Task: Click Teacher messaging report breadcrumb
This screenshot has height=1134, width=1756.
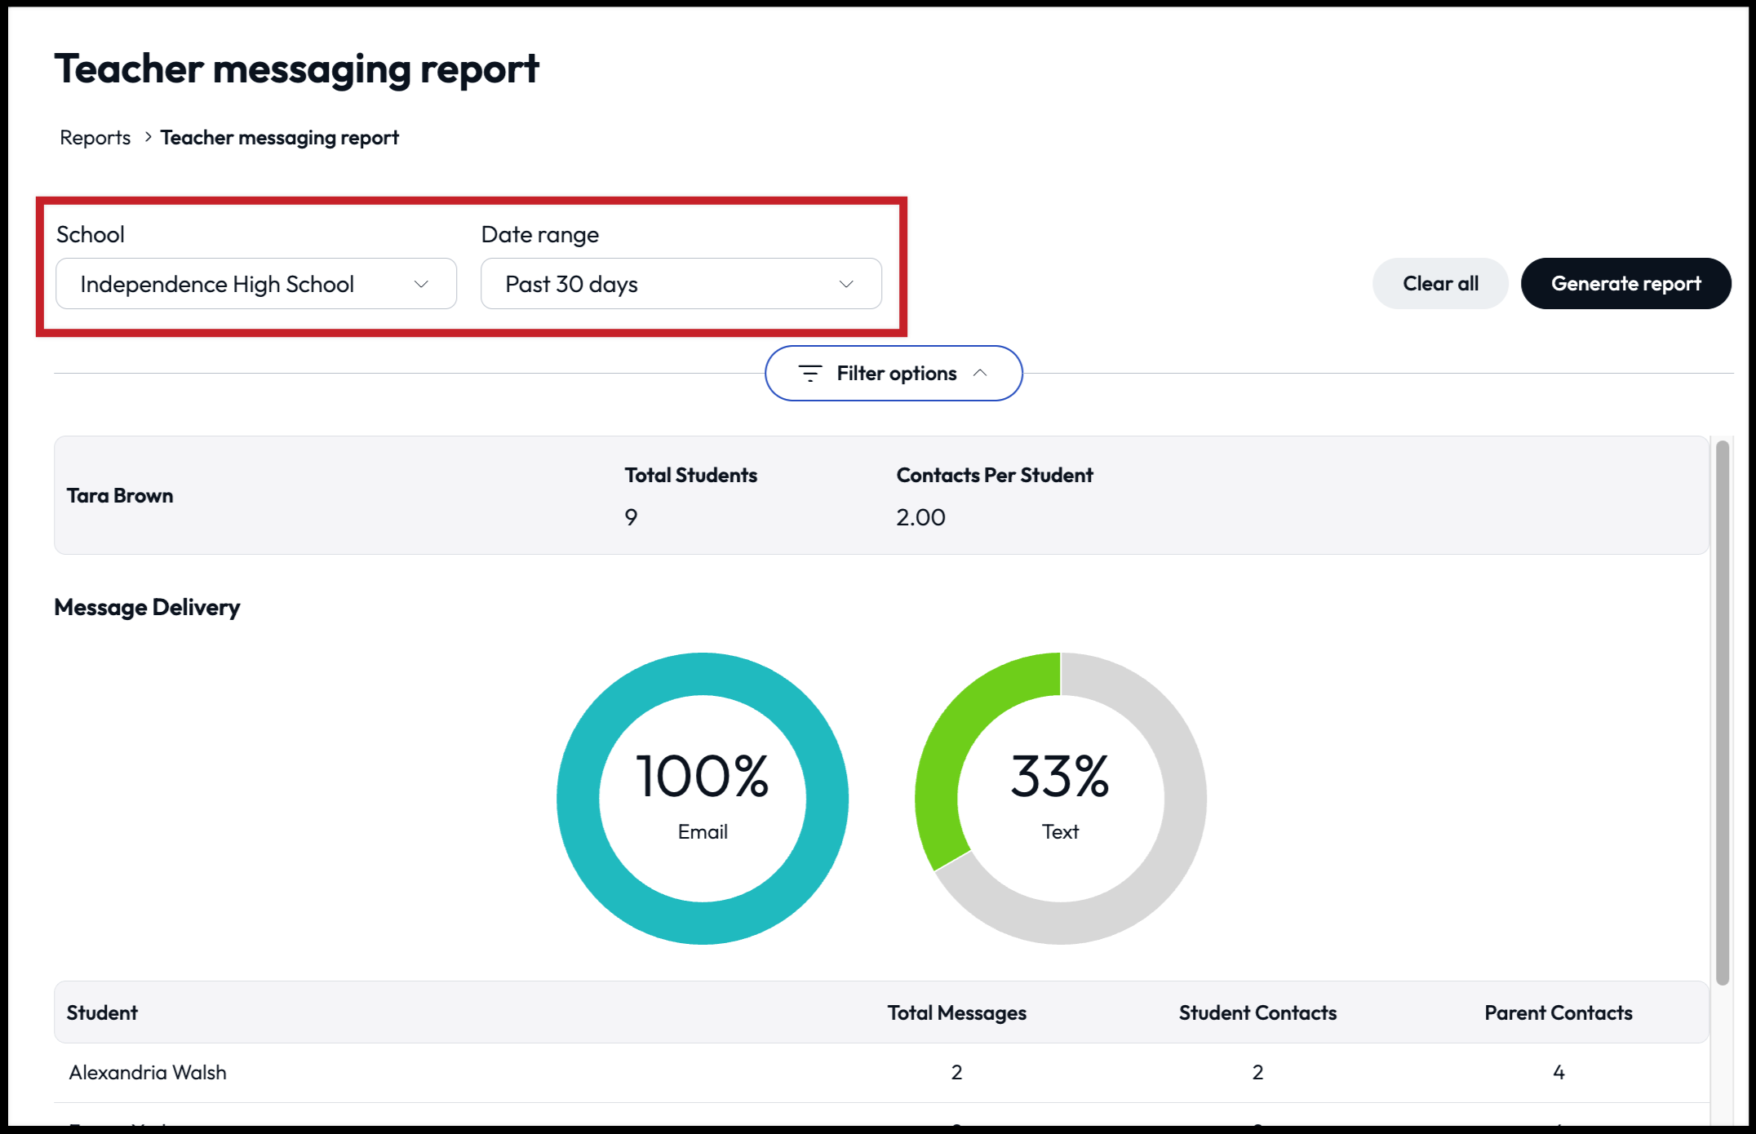Action: tap(279, 138)
